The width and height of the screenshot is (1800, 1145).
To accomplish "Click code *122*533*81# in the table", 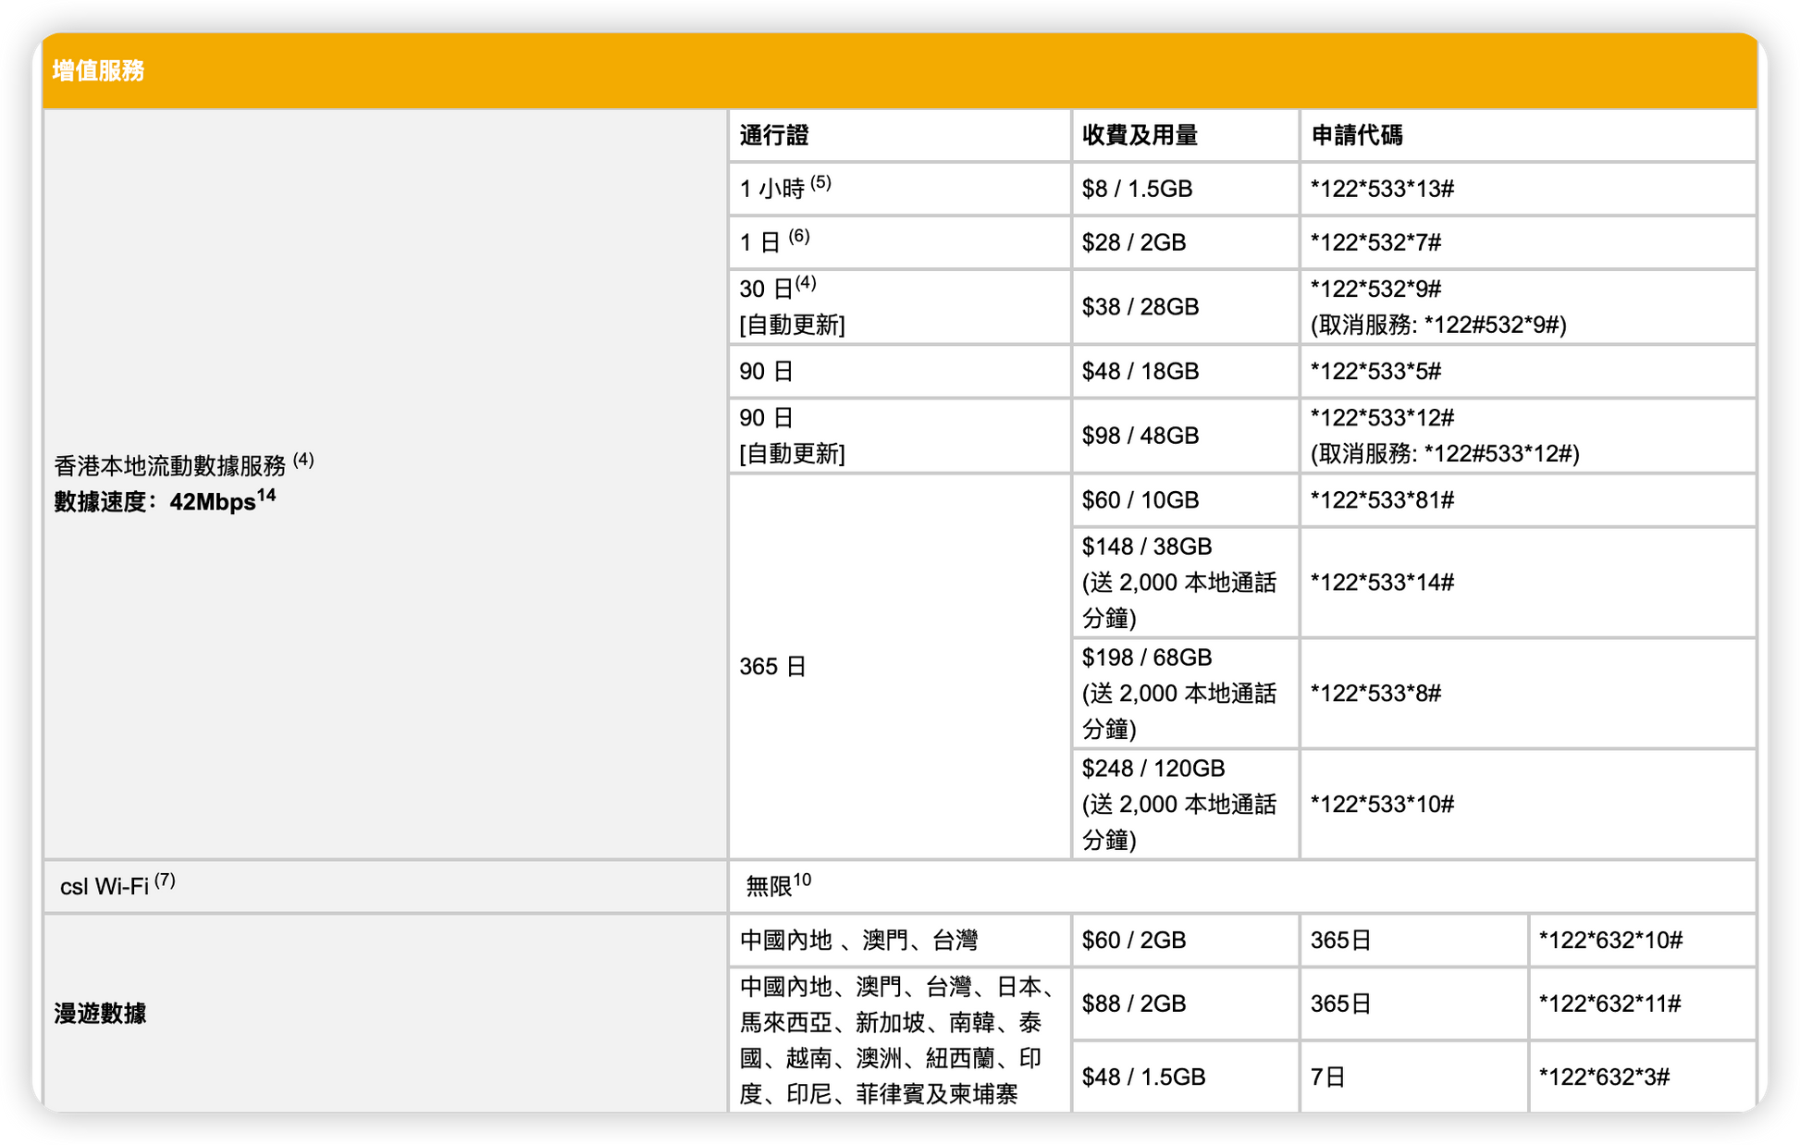I will [x=1382, y=500].
